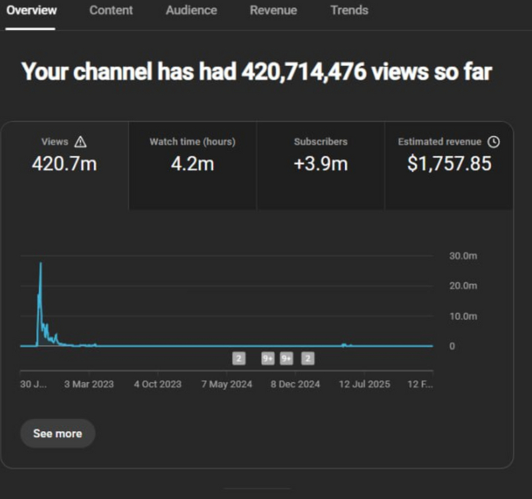Open the second "9+" video marker badge
The height and width of the screenshot is (499, 532).
coord(287,359)
